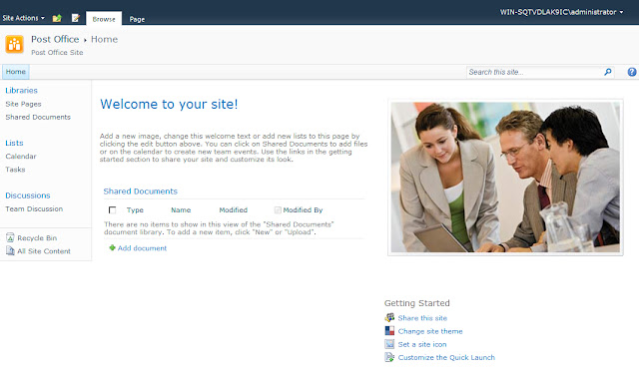Sort by the Modified By column header
639x382 pixels.
pos(303,210)
